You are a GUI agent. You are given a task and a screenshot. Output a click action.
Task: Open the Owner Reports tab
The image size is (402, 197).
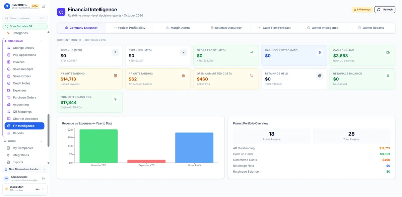point(371,28)
